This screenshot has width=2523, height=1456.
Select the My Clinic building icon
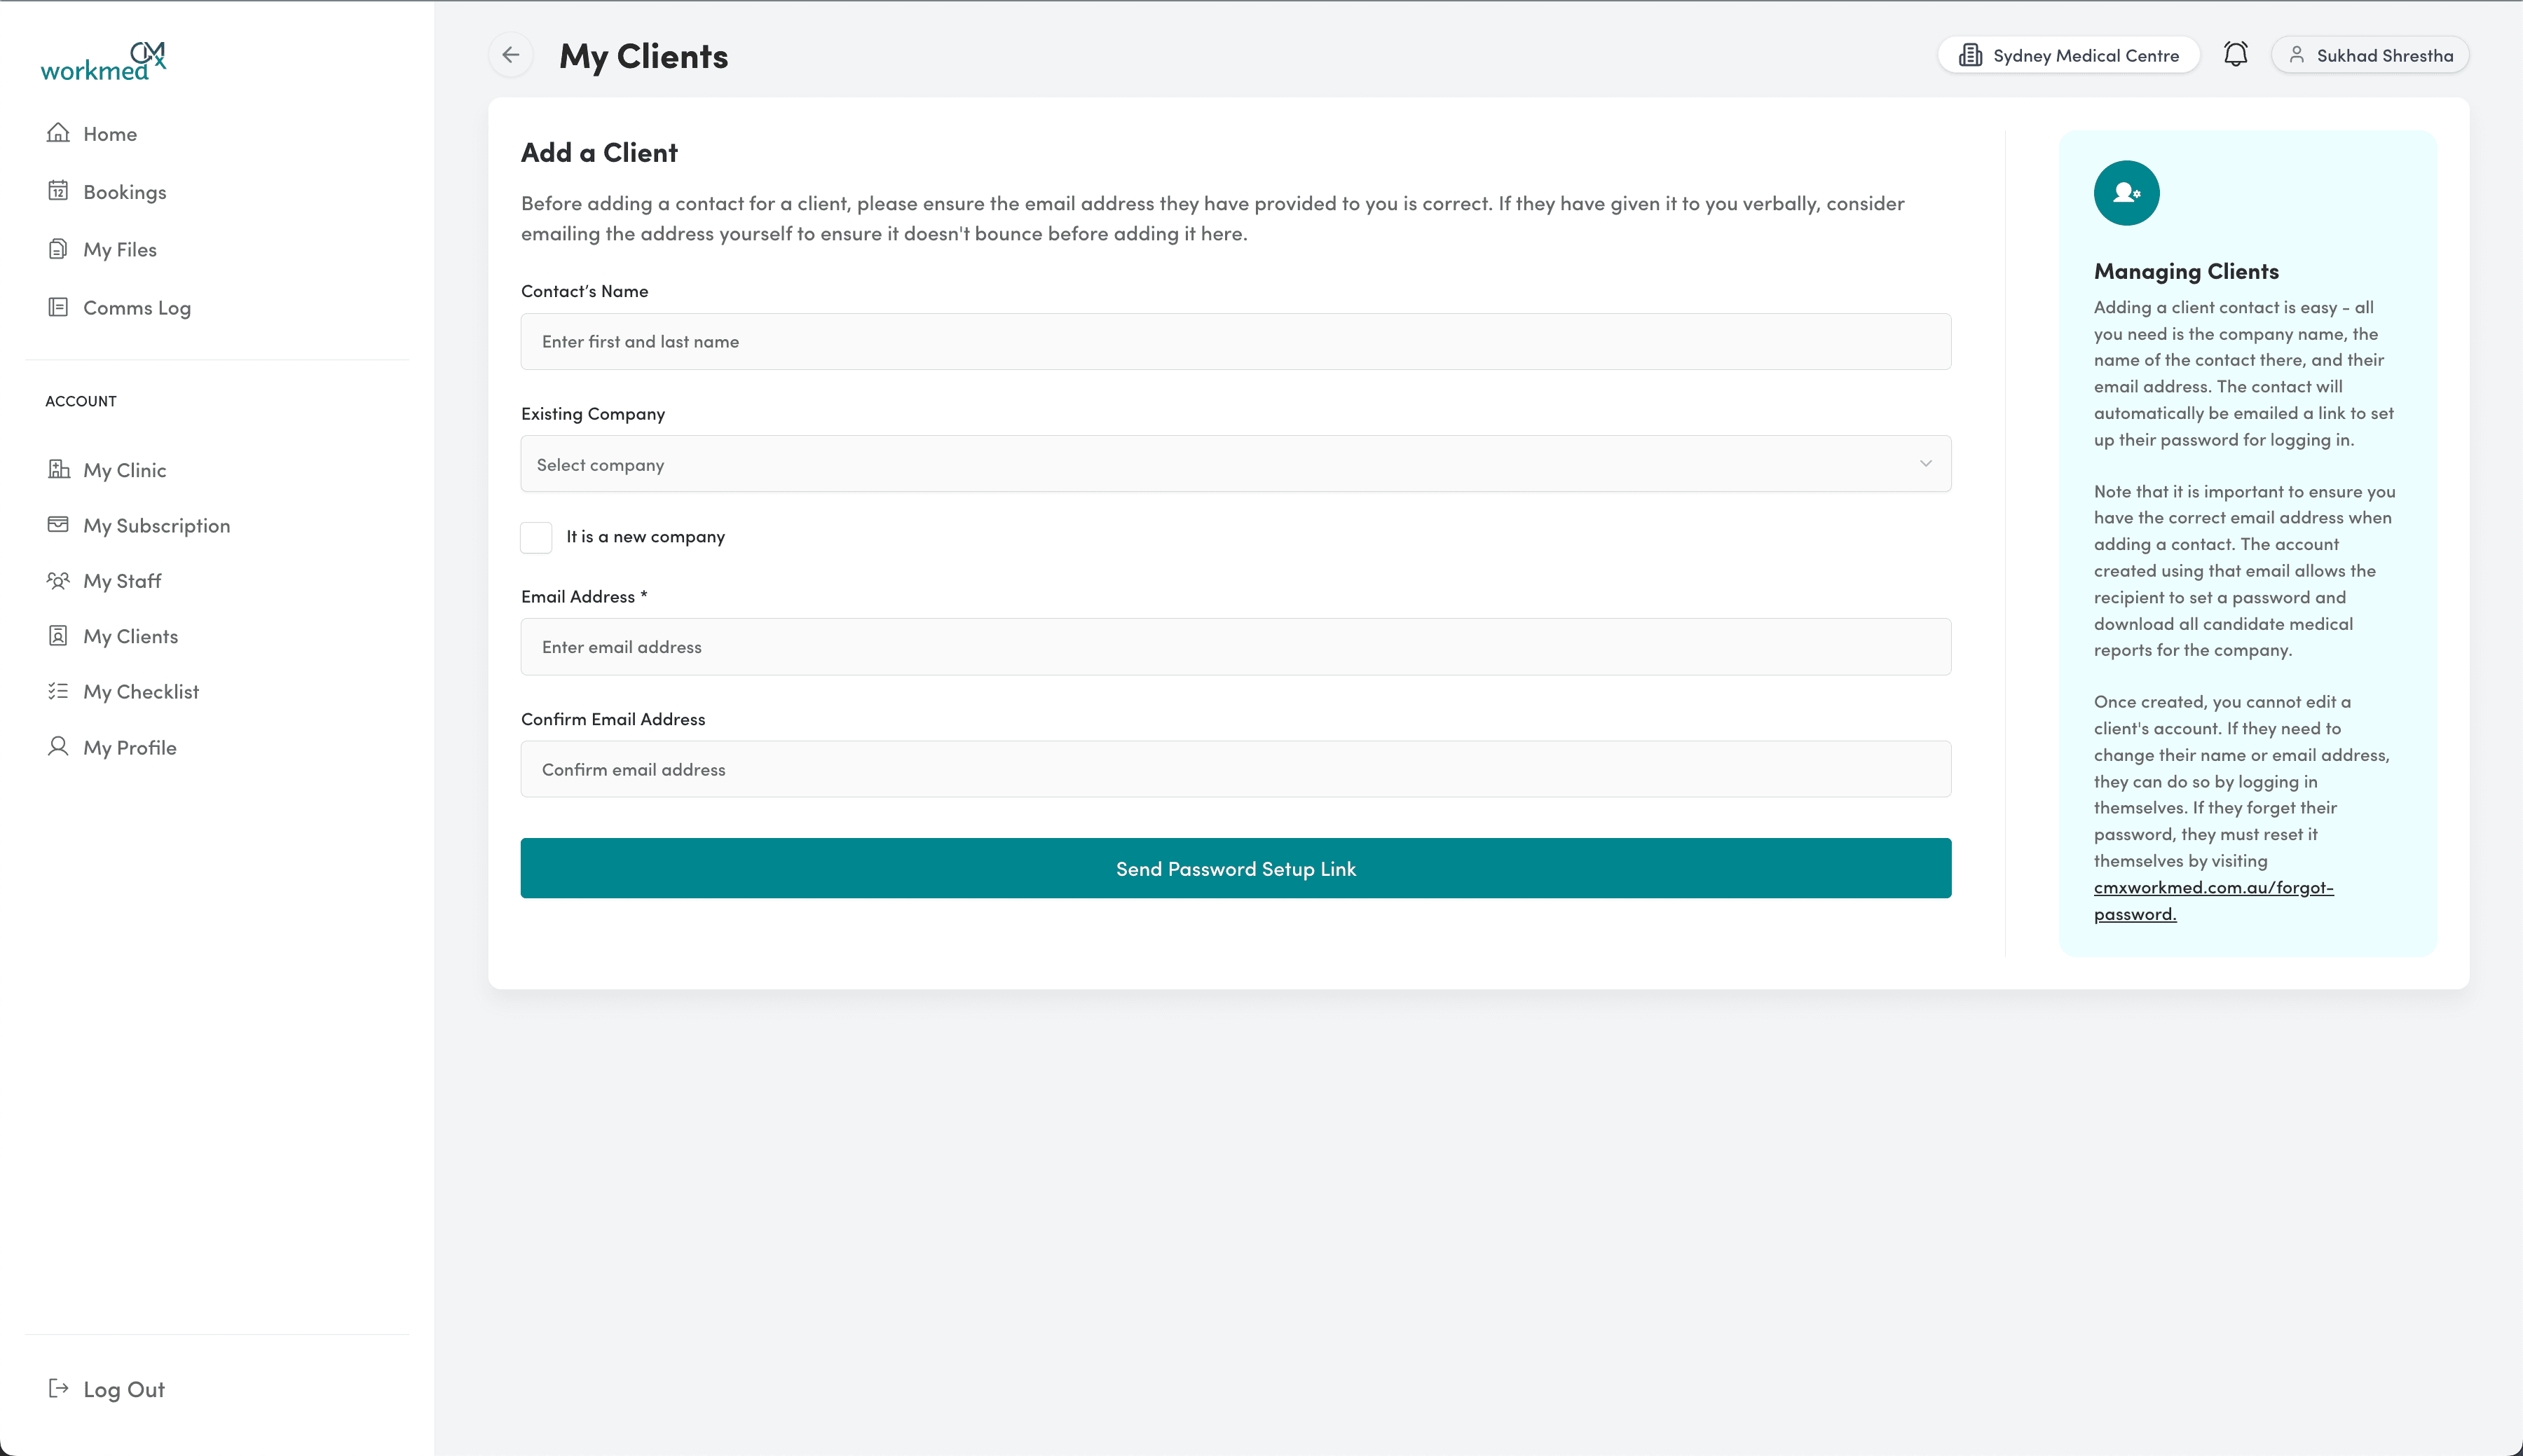[58, 469]
